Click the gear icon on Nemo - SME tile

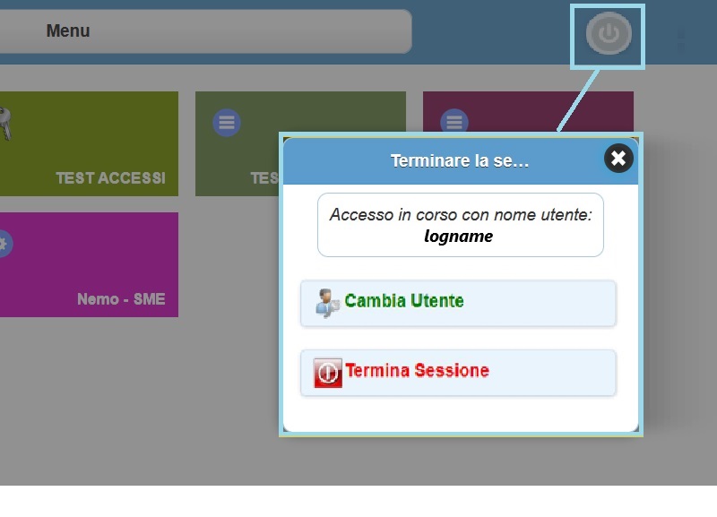pos(4,244)
